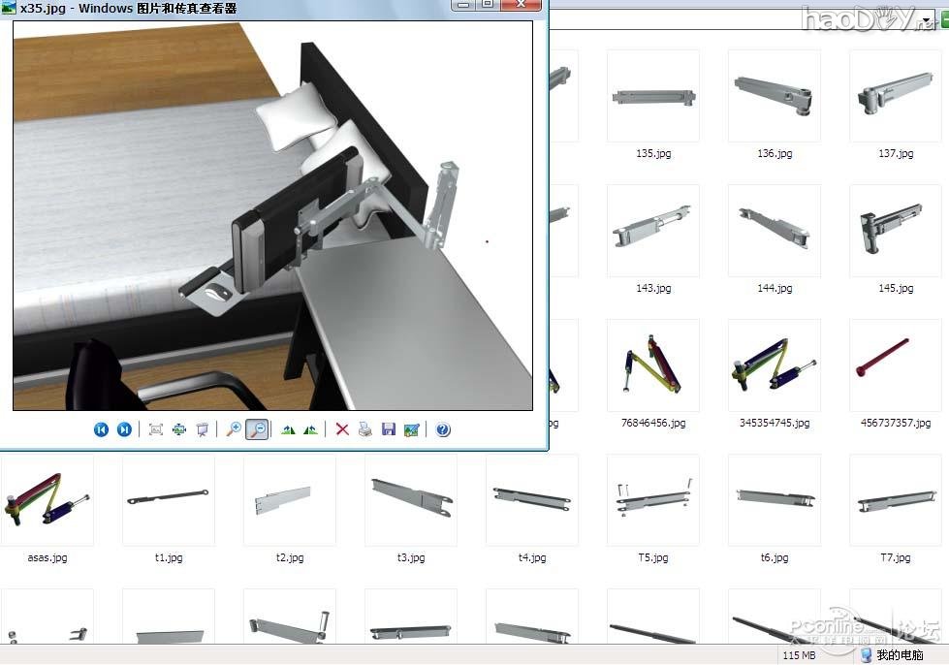Go to previous image in viewer
949x665 pixels.
point(101,429)
